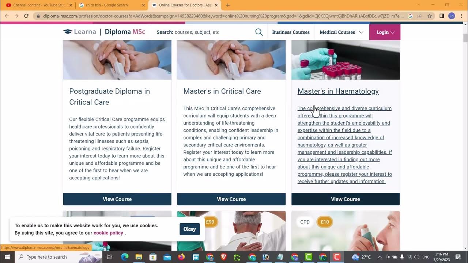View Course for Master's in Haematology
Image resolution: width=468 pixels, height=263 pixels.
click(346, 199)
